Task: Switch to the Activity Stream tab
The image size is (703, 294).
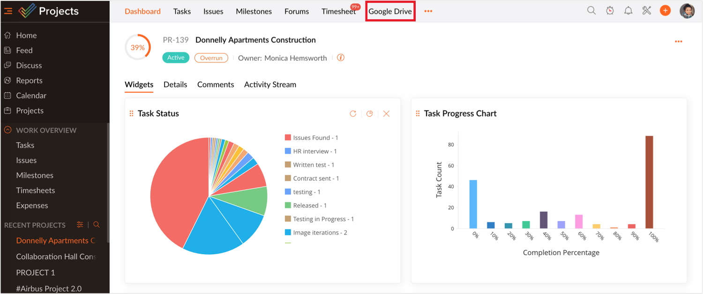Action: 270,85
